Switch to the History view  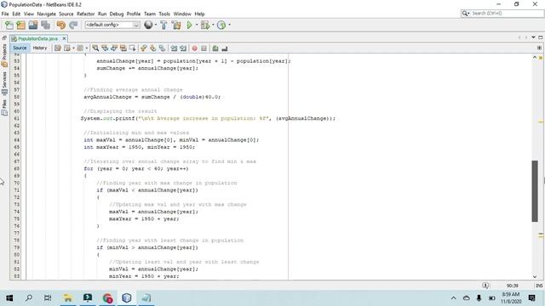coord(40,48)
